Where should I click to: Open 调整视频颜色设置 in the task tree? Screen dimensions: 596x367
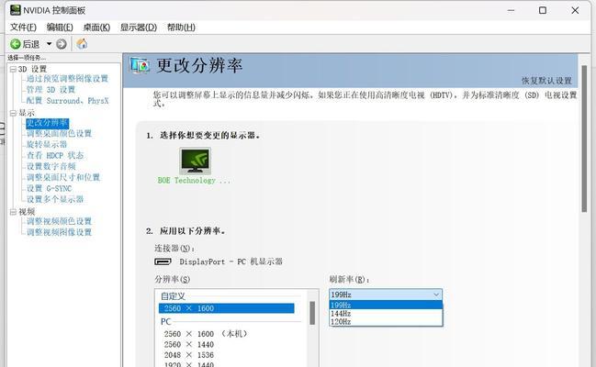59,221
